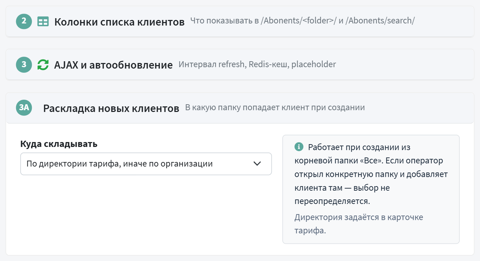The width and height of the screenshot is (480, 261).
Task: Click the note Директория задаётся в карточке тарифа
Action: tap(359, 224)
